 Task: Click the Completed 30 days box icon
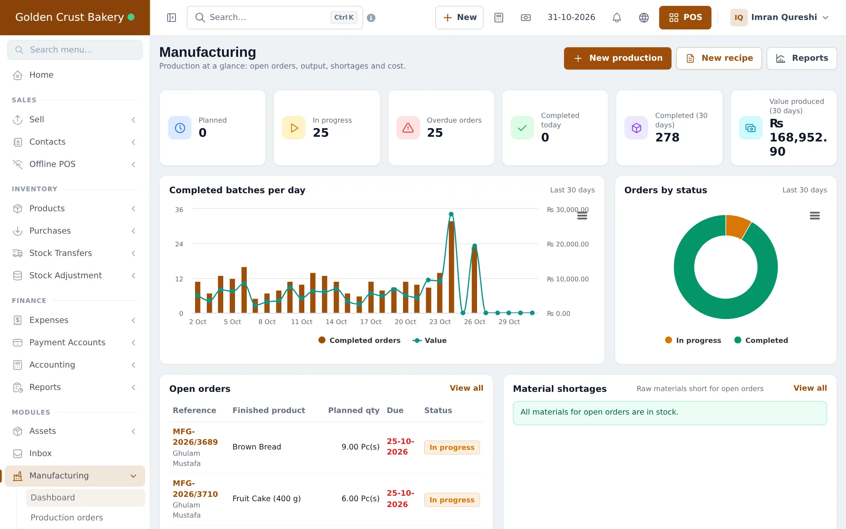coord(636,128)
